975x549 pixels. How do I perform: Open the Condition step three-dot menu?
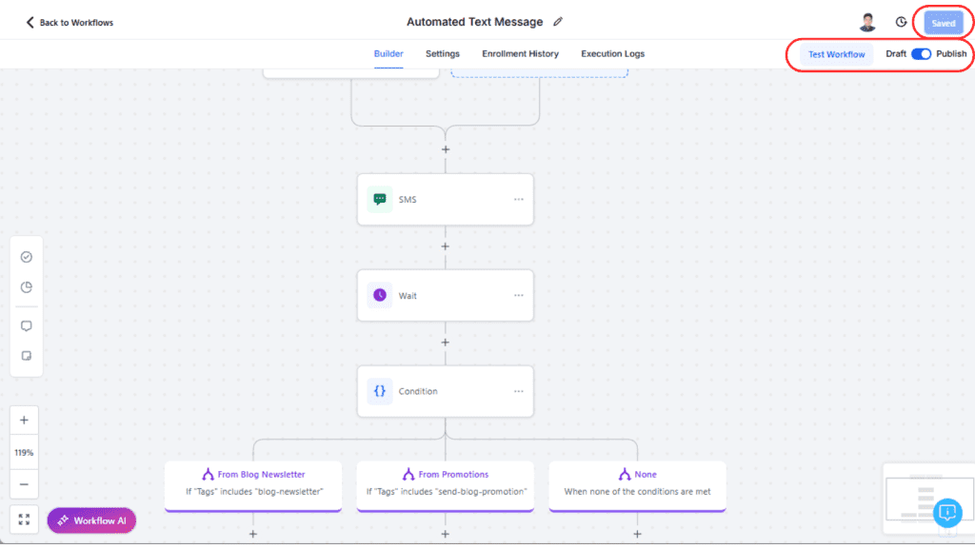(519, 391)
